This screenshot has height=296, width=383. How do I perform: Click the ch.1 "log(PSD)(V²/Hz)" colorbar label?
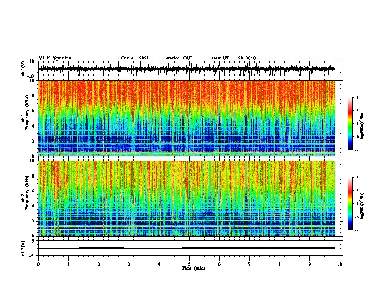click(x=362, y=126)
